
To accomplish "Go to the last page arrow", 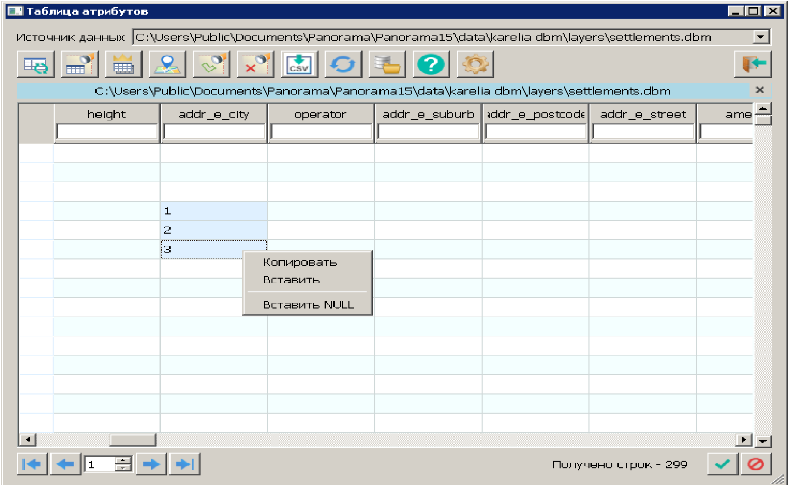I will pyautogui.click(x=185, y=464).
